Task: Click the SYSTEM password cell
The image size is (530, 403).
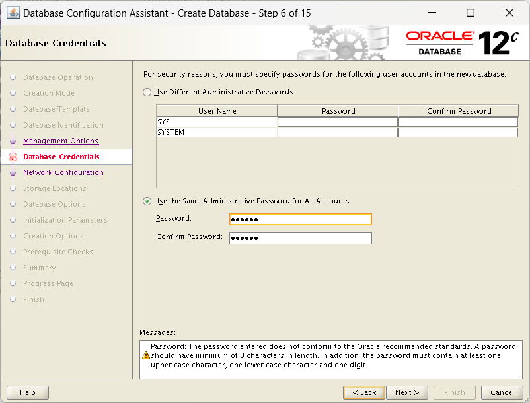Action: pyautogui.click(x=337, y=132)
